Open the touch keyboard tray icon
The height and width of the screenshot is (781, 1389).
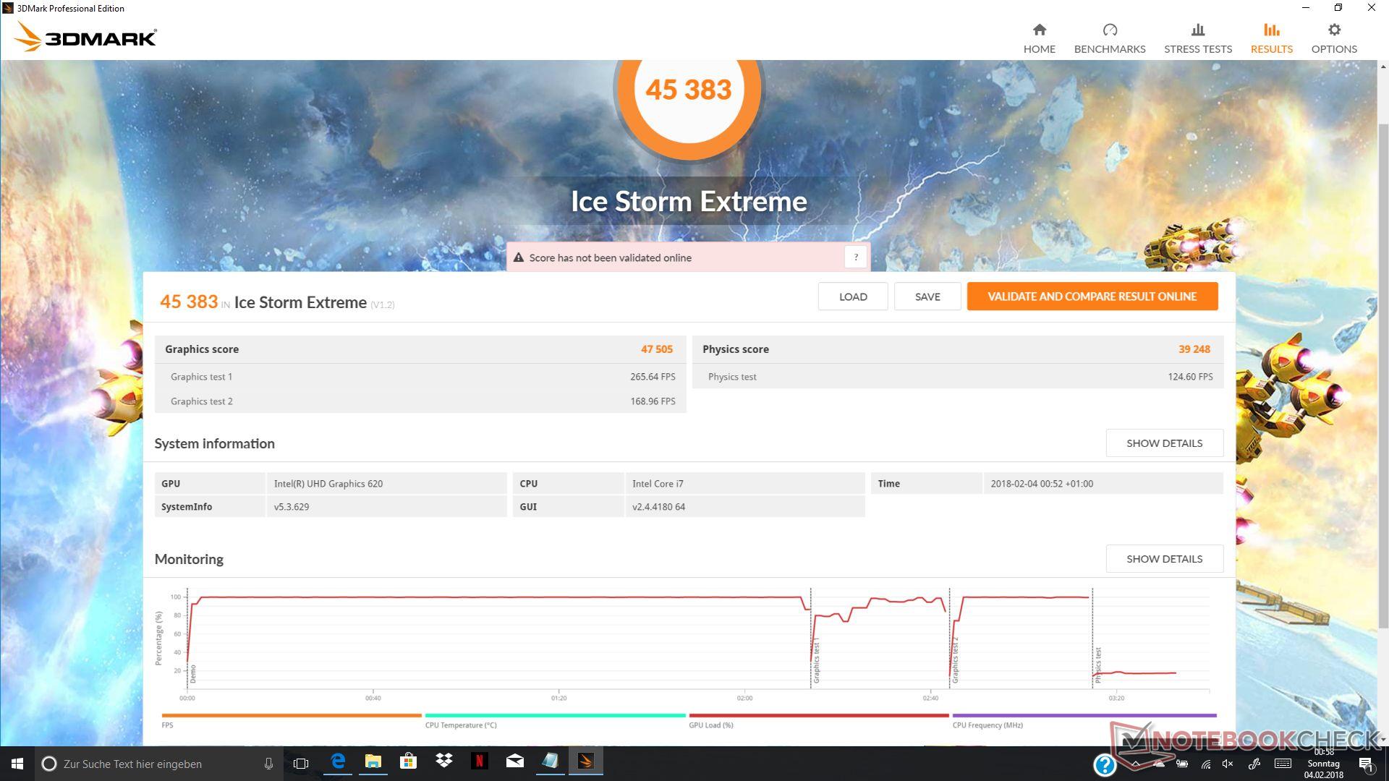[x=1283, y=764]
